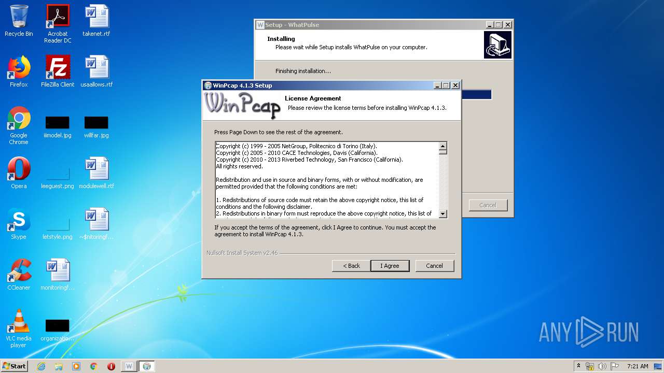Select modulewell.rtf document icon
Viewport: 664px width, 373px height.
coord(96,173)
